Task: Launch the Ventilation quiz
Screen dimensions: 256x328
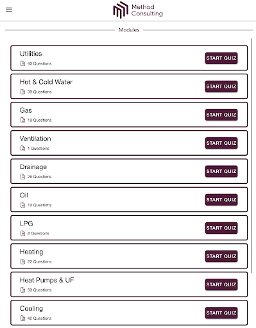Action: coord(221,143)
